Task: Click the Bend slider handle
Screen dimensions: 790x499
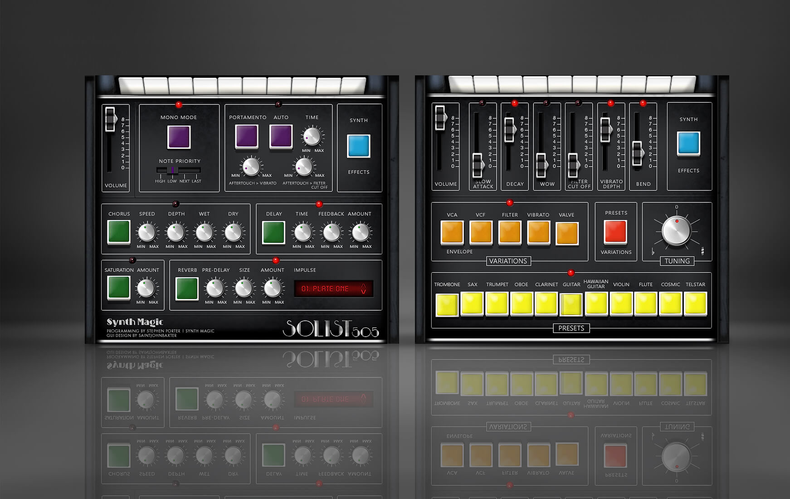Action: pyautogui.click(x=638, y=154)
